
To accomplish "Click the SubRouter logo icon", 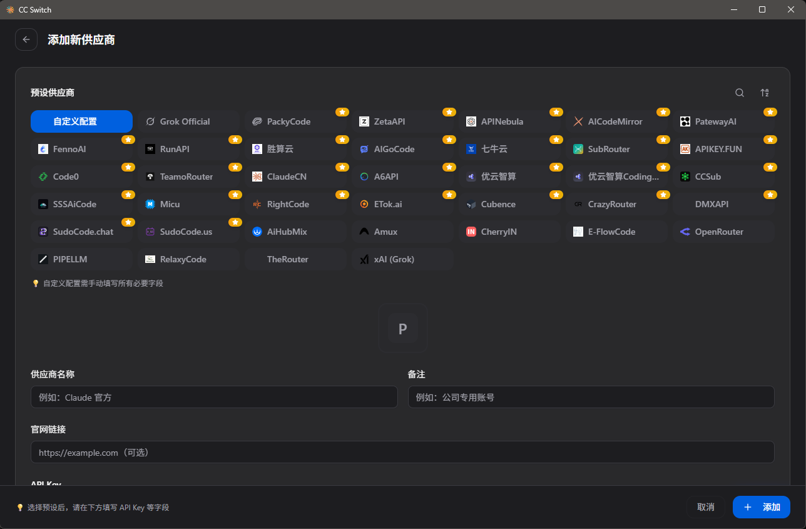I will point(578,149).
